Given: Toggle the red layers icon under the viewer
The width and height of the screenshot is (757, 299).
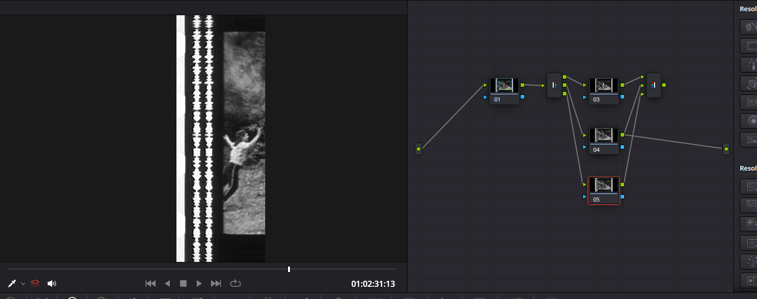Looking at the screenshot, I should pyautogui.click(x=35, y=283).
